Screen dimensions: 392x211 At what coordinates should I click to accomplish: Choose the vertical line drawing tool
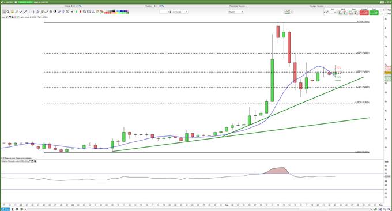click(34, 12)
